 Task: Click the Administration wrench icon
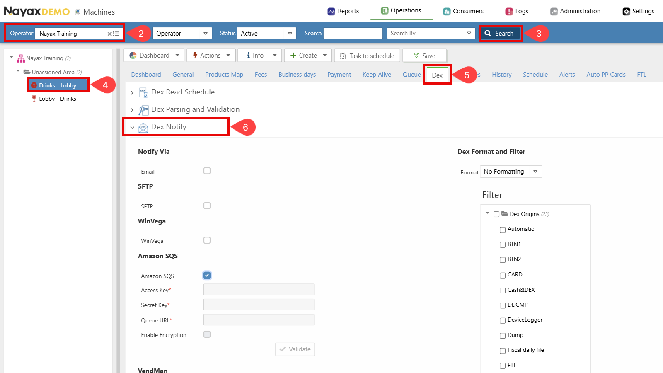tap(554, 11)
